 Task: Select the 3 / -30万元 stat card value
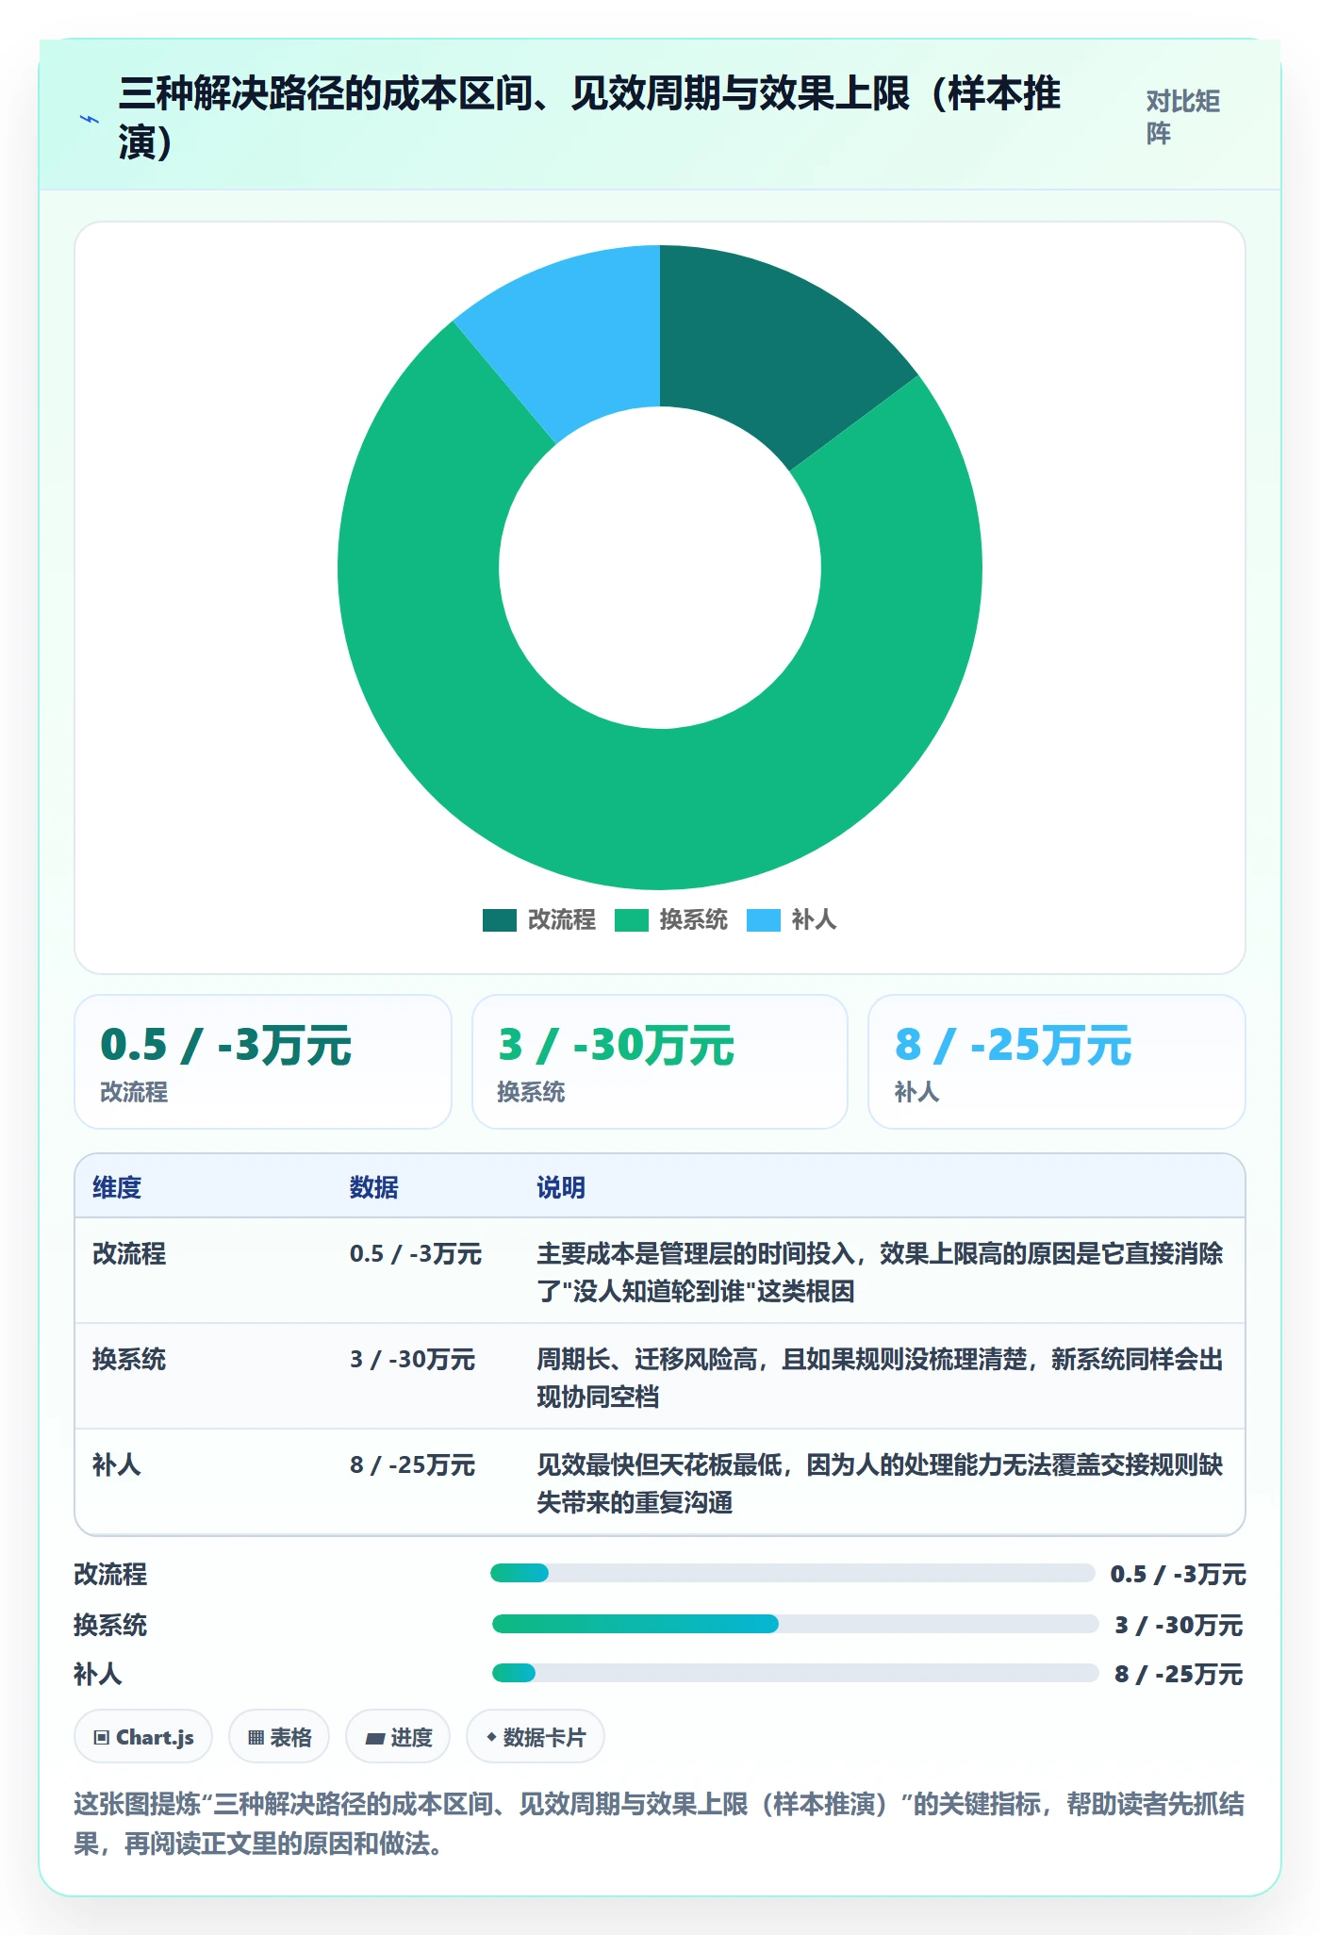(617, 1045)
